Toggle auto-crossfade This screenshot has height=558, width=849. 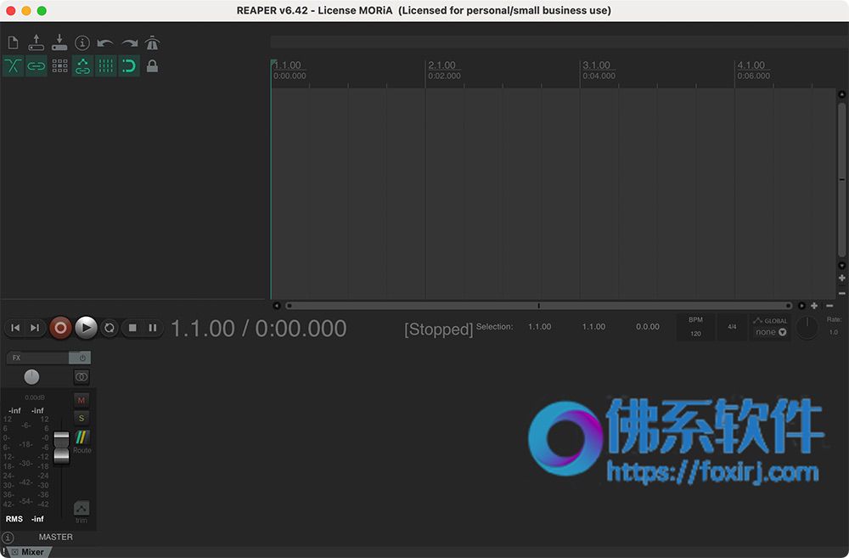pos(13,66)
